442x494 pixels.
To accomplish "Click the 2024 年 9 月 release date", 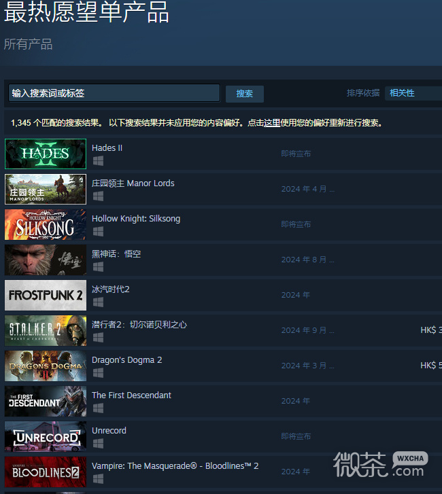I will click(307, 330).
